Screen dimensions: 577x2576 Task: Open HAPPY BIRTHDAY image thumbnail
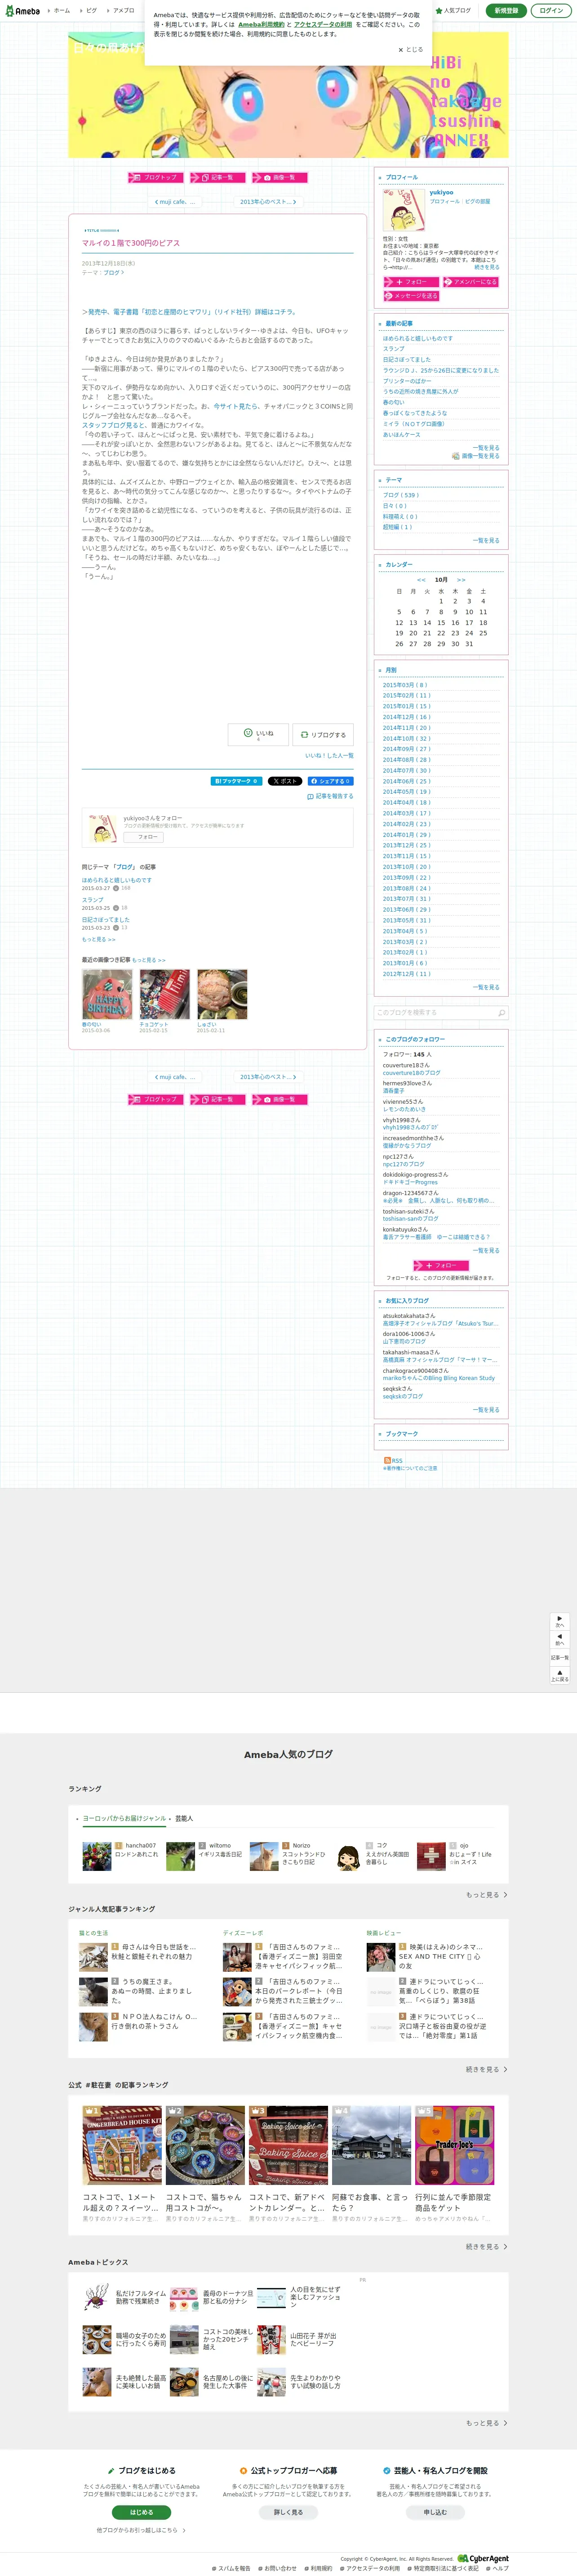pyautogui.click(x=107, y=994)
